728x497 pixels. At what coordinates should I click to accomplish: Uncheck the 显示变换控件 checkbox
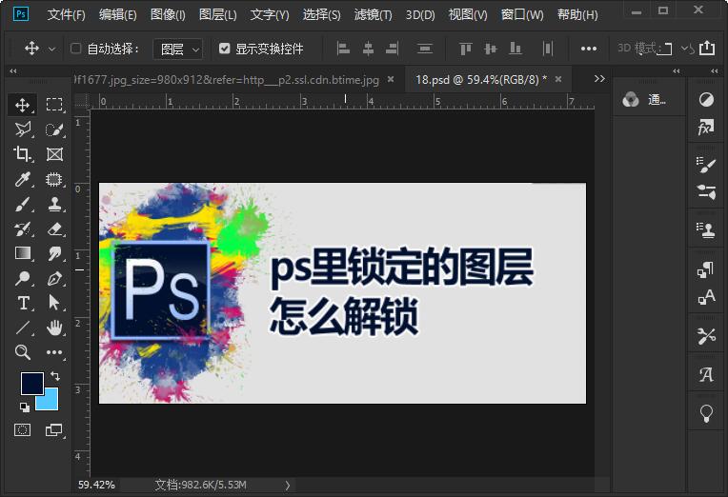pyautogui.click(x=224, y=49)
